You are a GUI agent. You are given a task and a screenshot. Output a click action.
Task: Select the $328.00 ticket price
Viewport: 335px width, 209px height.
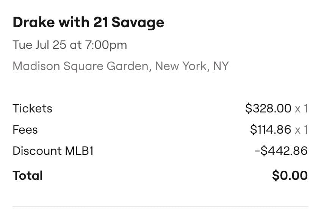(x=268, y=109)
